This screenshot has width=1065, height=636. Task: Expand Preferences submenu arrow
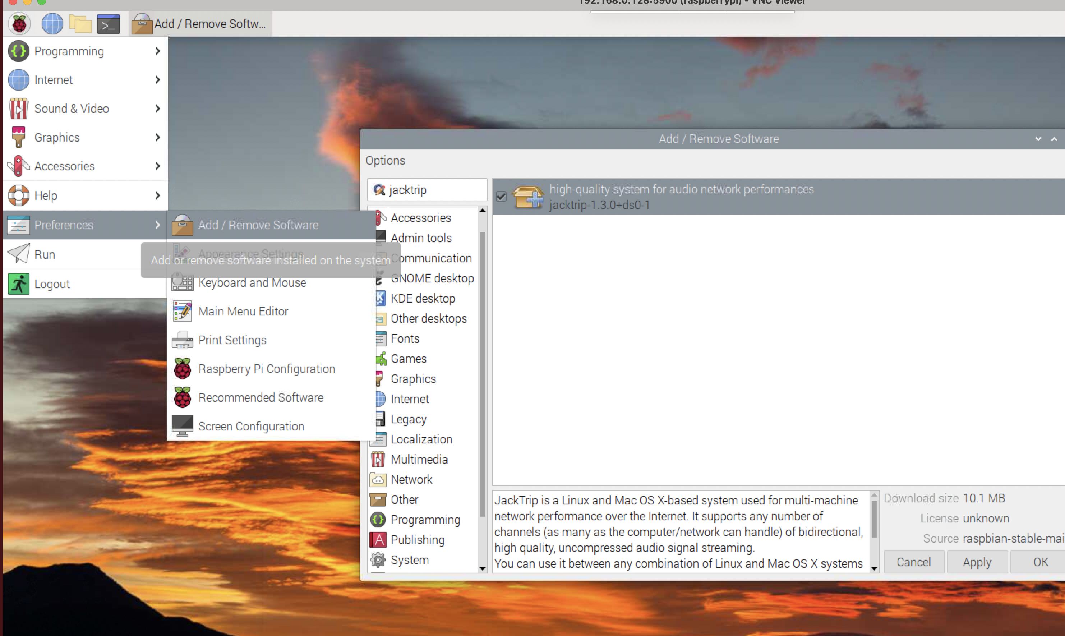[x=157, y=225]
